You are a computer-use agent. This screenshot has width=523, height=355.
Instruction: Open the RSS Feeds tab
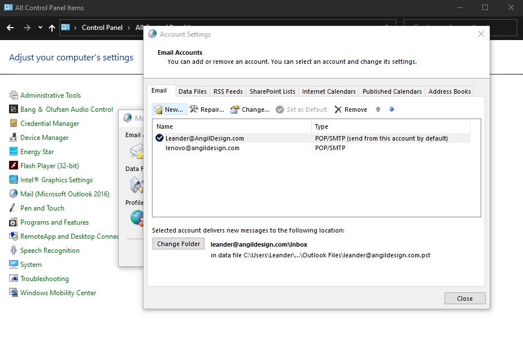tap(228, 91)
